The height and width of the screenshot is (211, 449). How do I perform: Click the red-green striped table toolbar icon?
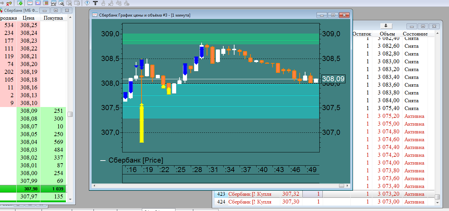coord(45,3)
